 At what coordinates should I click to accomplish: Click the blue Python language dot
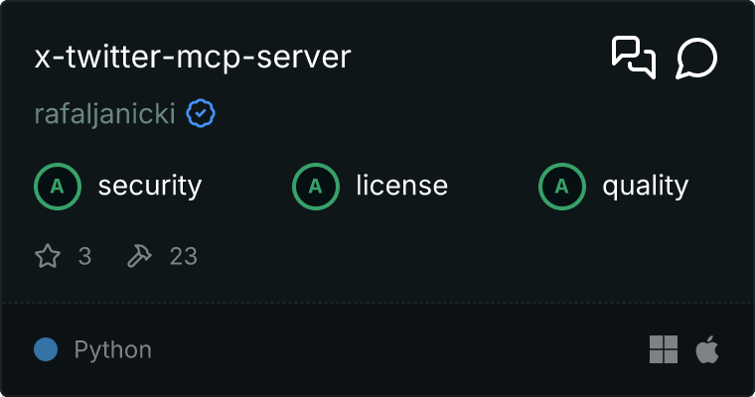click(46, 349)
